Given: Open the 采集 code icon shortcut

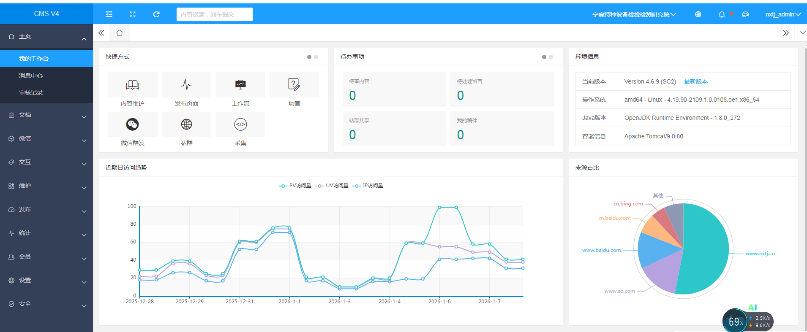Looking at the screenshot, I should tap(240, 124).
